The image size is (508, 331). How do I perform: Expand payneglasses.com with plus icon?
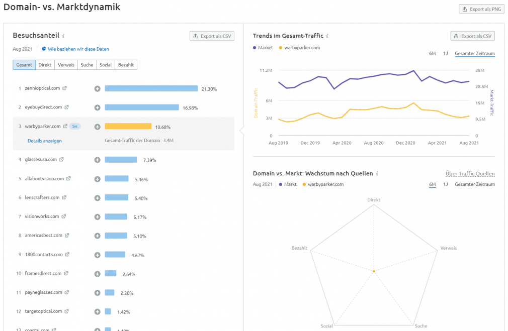coord(97,293)
